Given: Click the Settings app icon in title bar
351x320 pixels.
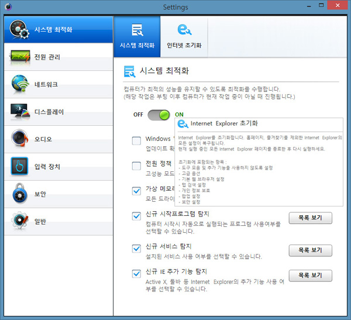Looking at the screenshot, I should coord(8,7).
